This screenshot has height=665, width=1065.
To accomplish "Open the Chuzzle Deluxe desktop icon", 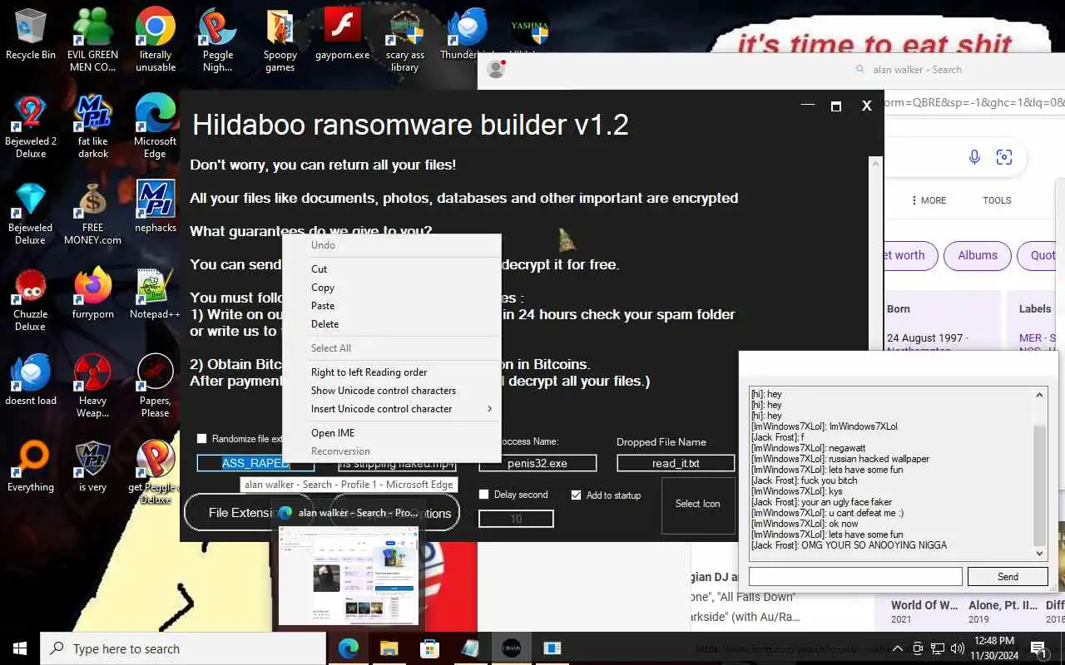I will pyautogui.click(x=31, y=299).
